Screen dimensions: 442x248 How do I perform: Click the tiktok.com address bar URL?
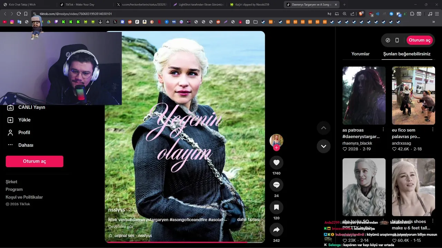(x=76, y=14)
